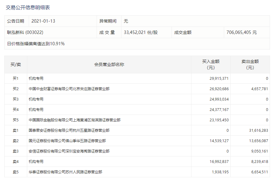
Task: Click buy amount 14,539,127
Action: tap(219, 141)
